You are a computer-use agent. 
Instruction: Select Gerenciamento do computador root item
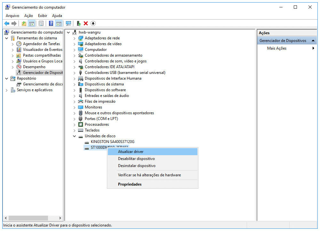[37, 32]
